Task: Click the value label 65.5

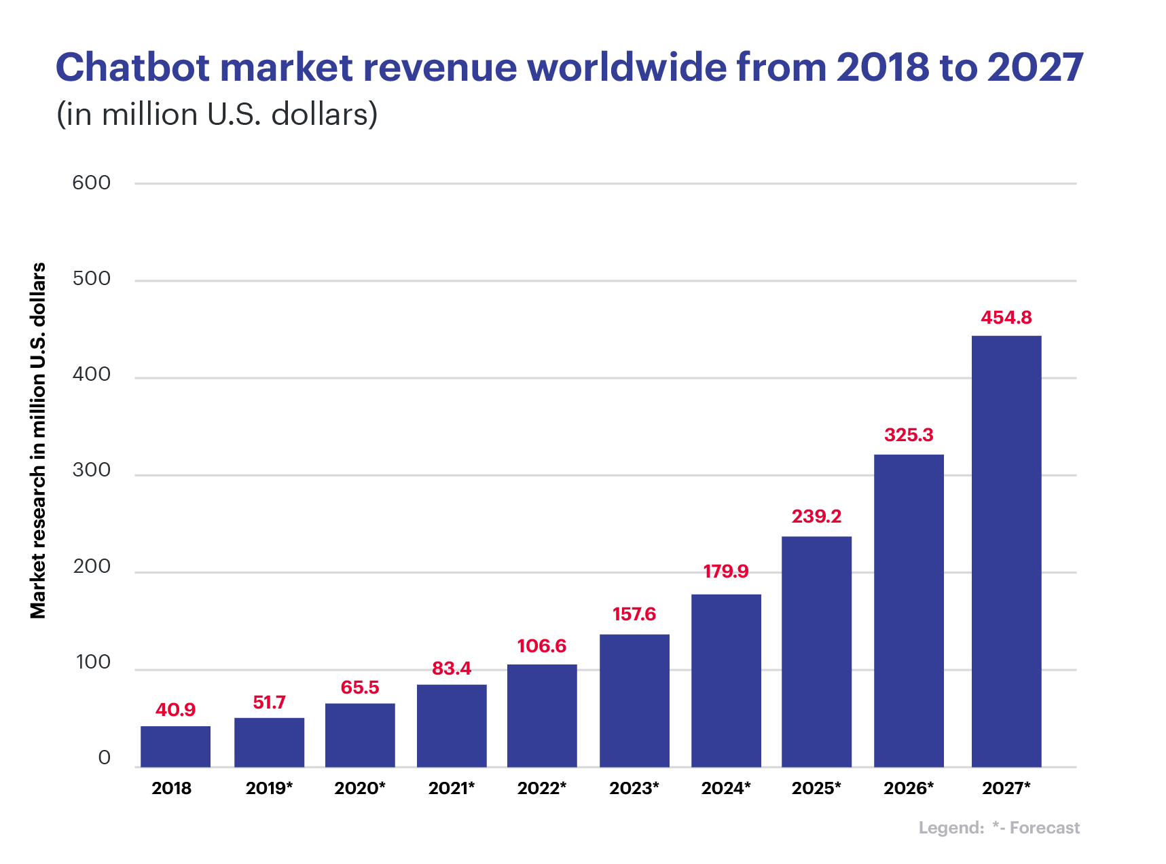Action: pos(360,688)
